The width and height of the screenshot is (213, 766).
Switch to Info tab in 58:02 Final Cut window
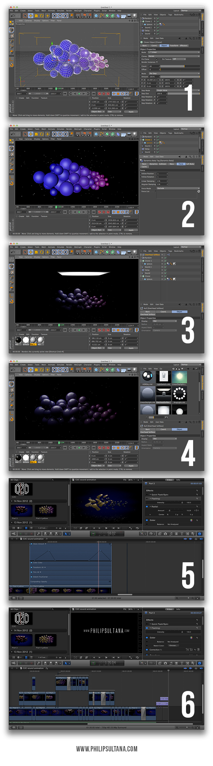pos(178,480)
